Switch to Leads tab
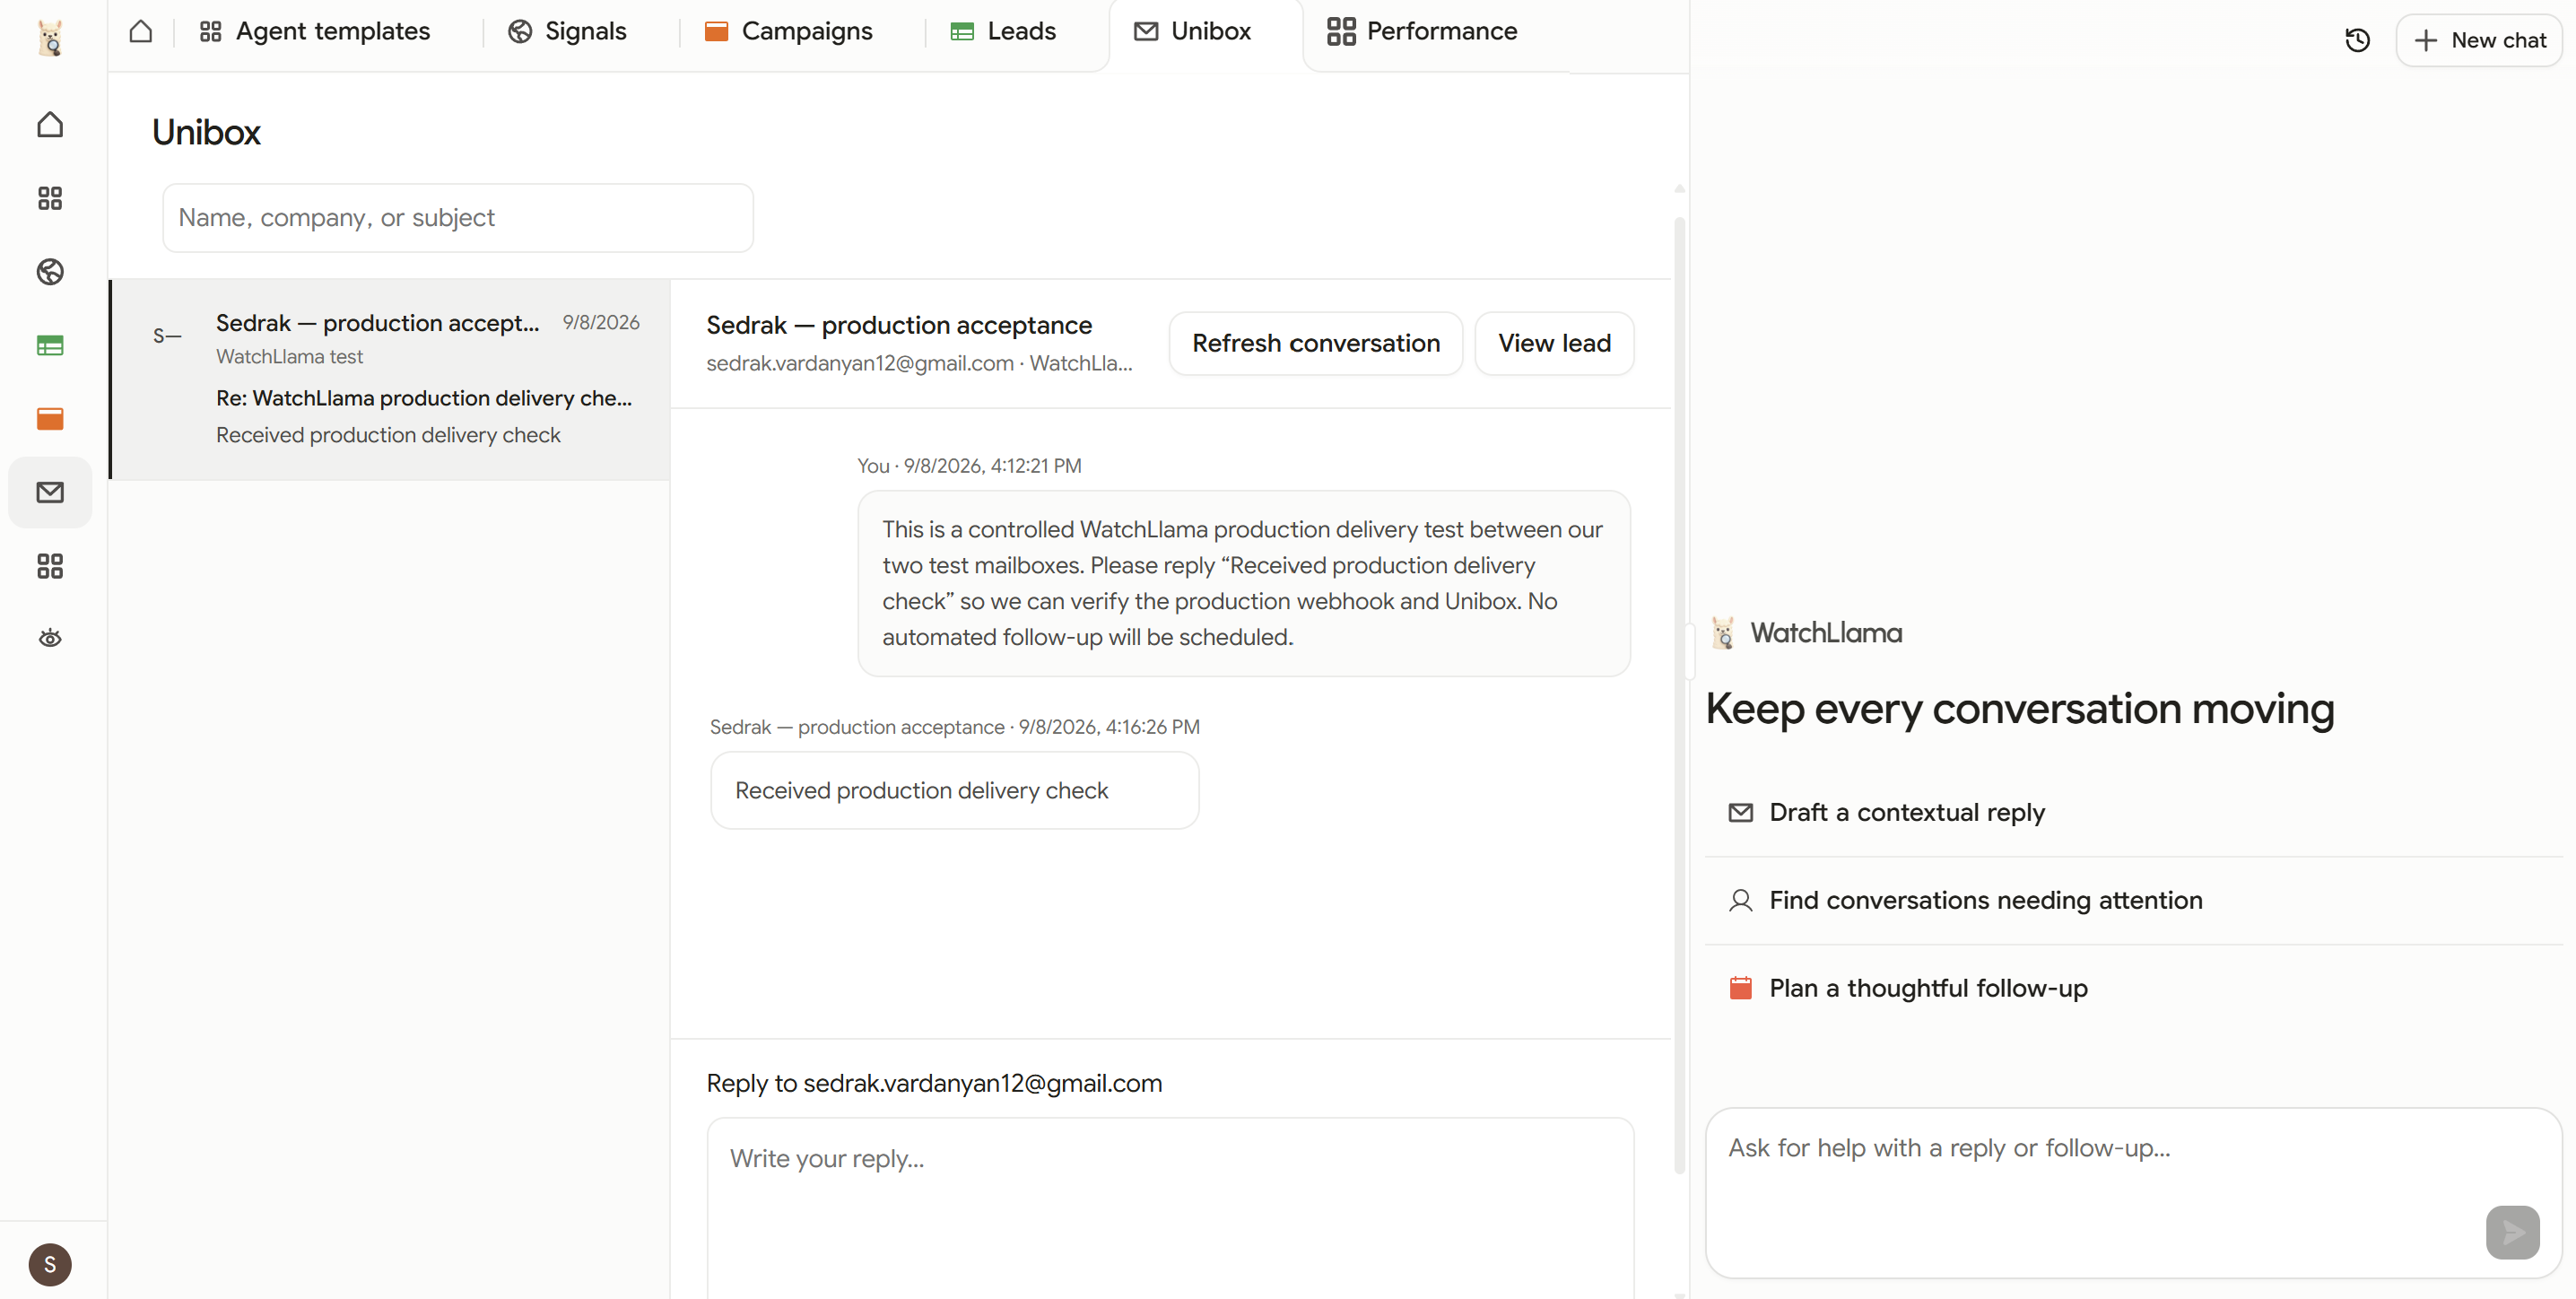The width and height of the screenshot is (2576, 1299). [x=1003, y=31]
